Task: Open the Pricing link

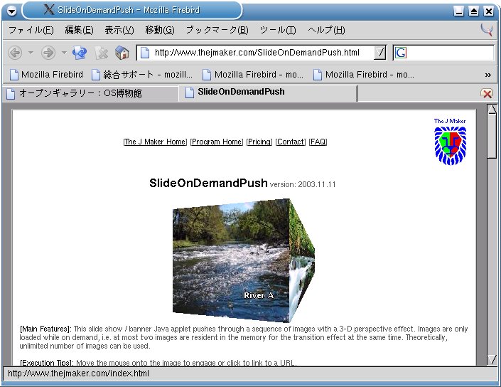Action: (x=259, y=142)
